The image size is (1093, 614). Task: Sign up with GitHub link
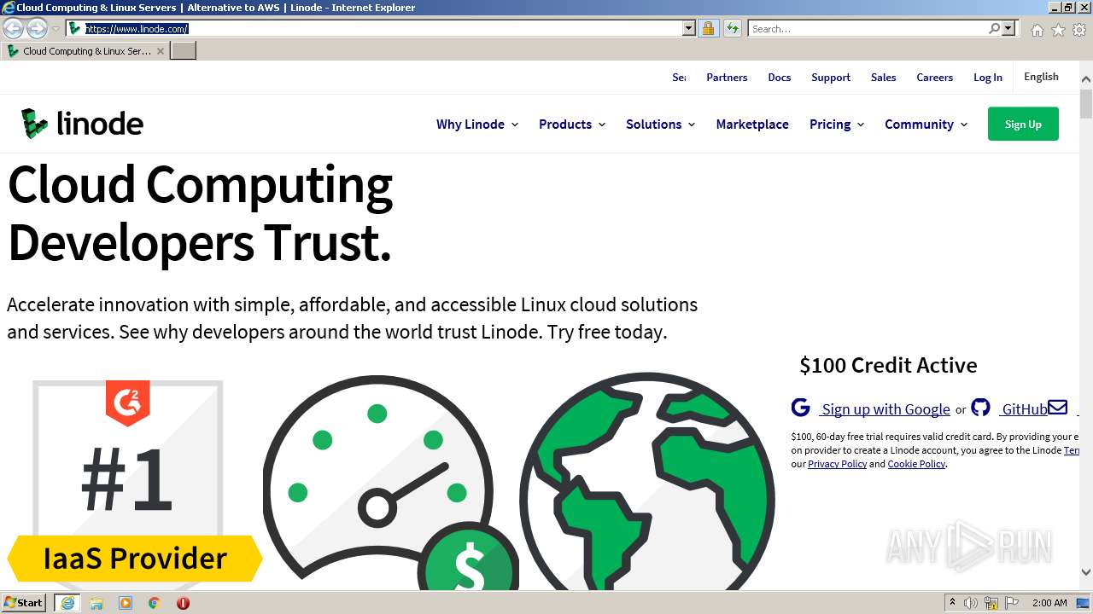1024,409
